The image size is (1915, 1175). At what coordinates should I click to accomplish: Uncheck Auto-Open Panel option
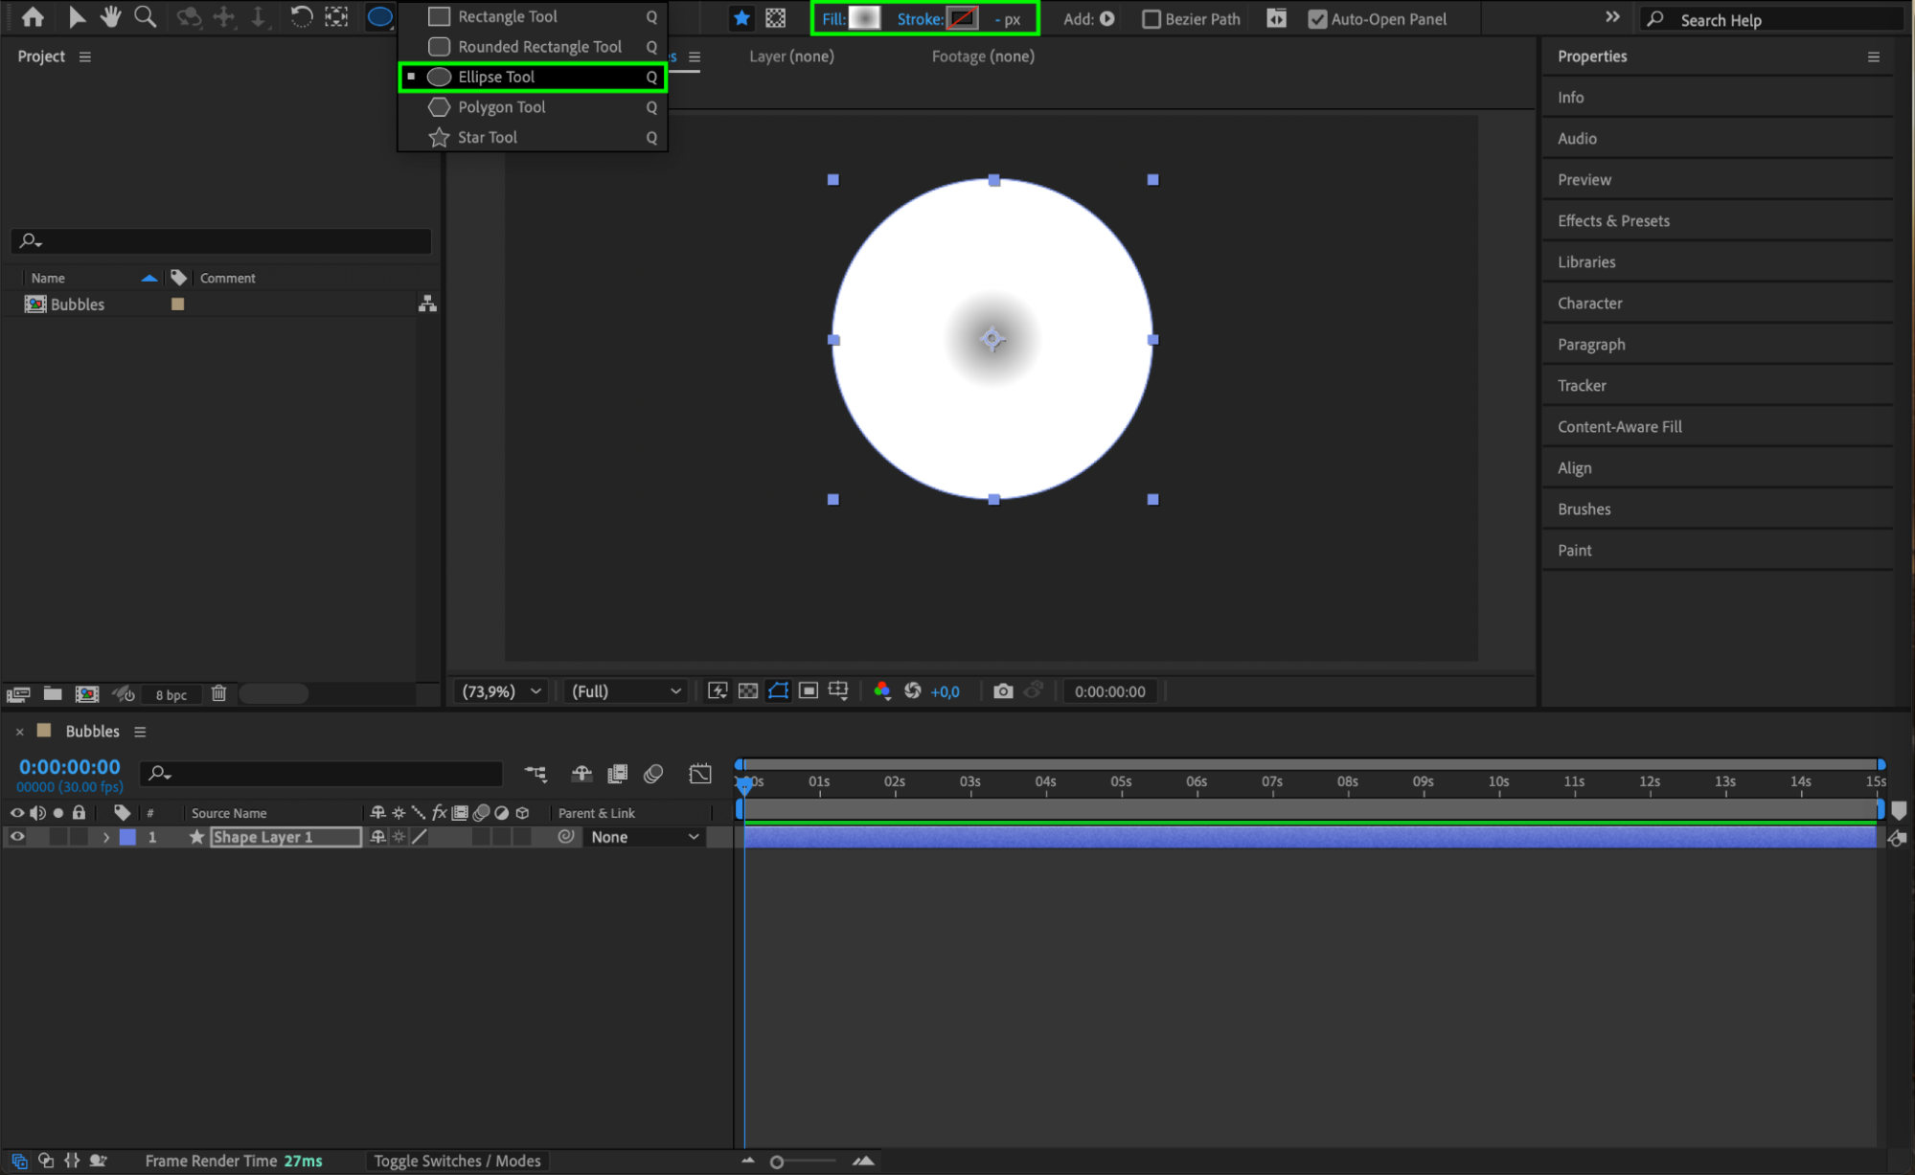point(1317,19)
